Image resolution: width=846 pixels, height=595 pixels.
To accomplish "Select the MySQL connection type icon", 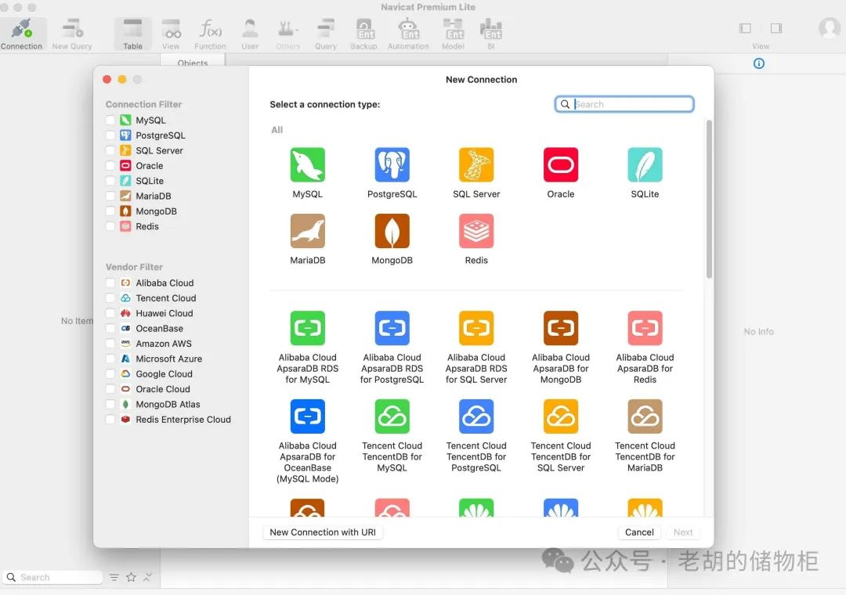I will coord(308,164).
